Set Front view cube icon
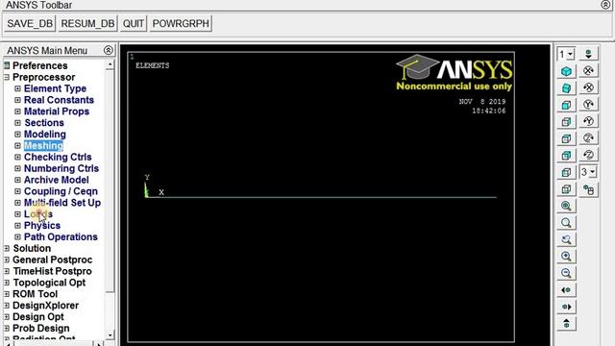This screenshot has height=346, width=615. (566, 105)
